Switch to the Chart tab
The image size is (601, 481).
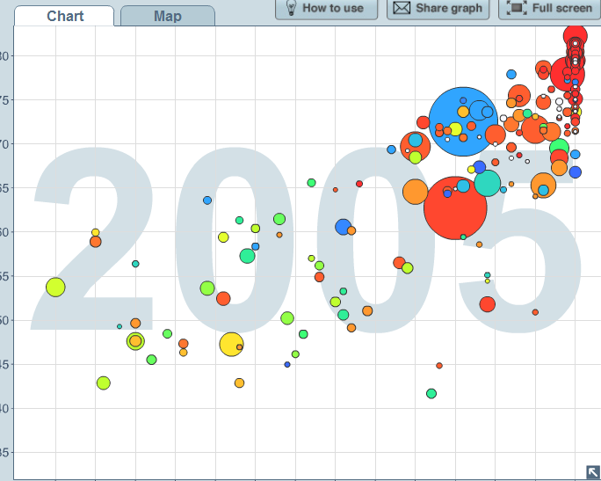pos(66,17)
